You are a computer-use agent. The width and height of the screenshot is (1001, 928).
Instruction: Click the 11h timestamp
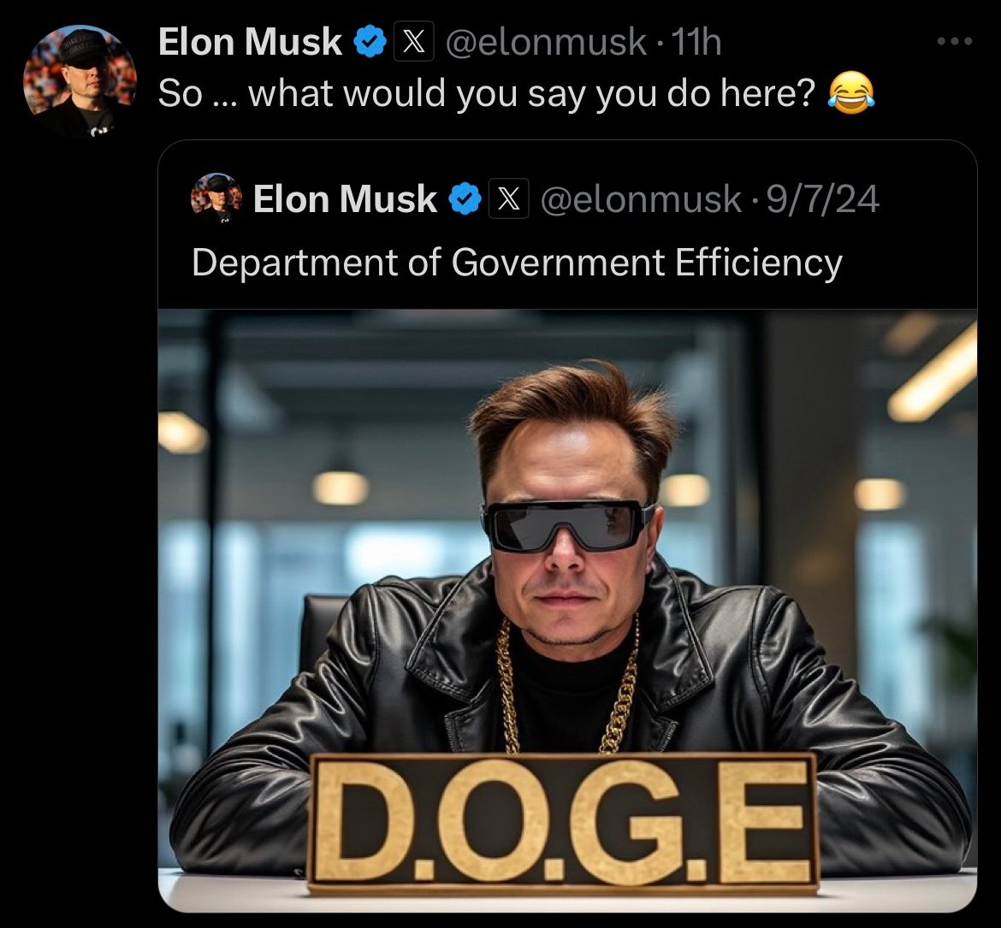click(696, 42)
